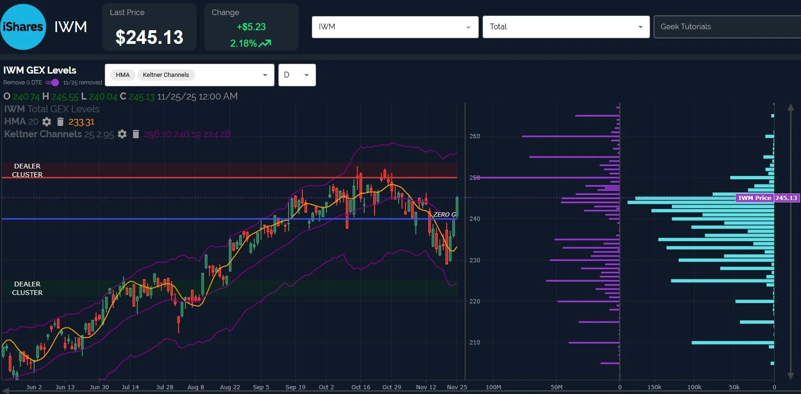Click the up arrow on right scale

click(x=791, y=108)
